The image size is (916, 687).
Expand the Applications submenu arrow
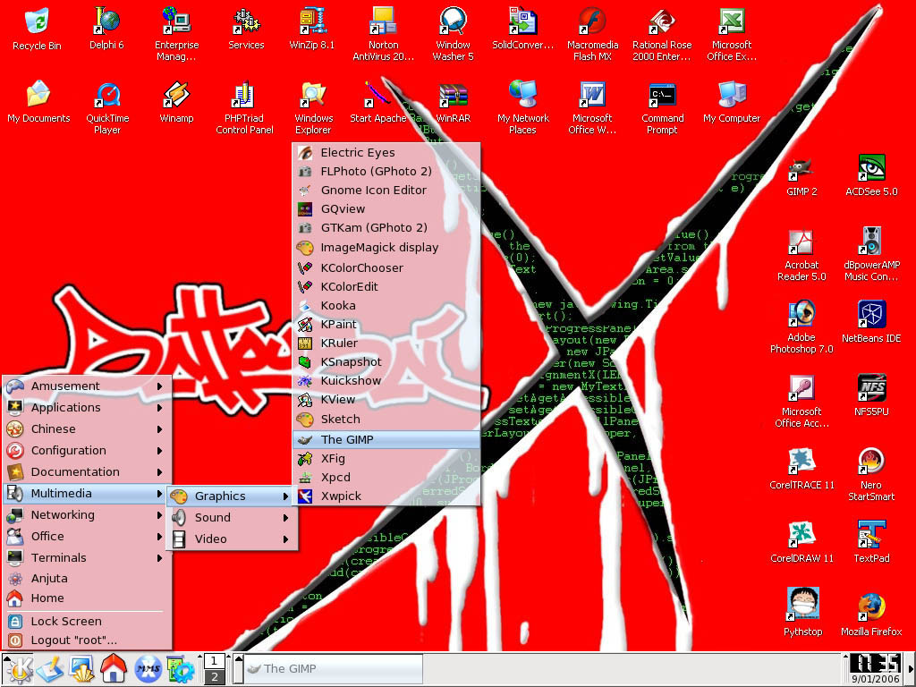(159, 408)
